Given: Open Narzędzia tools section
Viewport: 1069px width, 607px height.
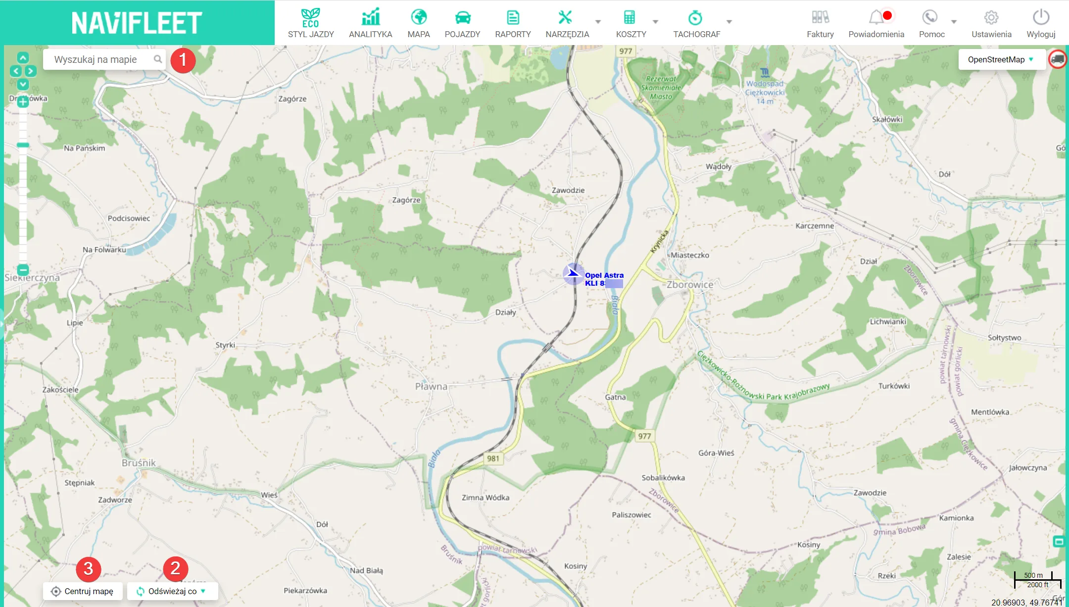Looking at the screenshot, I should 567,23.
